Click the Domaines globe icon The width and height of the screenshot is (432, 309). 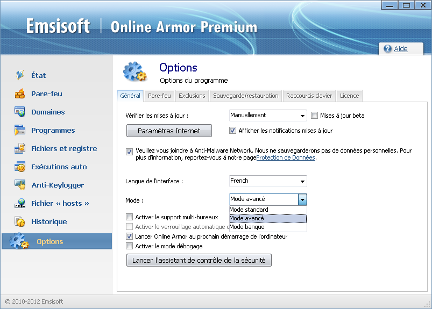20,112
